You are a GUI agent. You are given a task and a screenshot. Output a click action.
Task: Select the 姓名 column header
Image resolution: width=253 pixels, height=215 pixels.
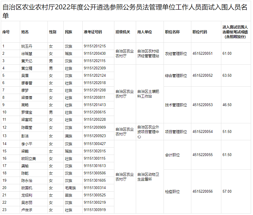tap(25, 32)
